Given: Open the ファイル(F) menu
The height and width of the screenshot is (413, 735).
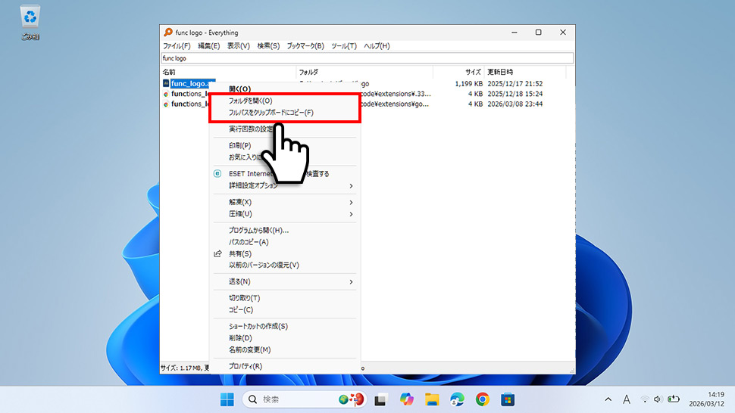Looking at the screenshot, I should pos(177,46).
